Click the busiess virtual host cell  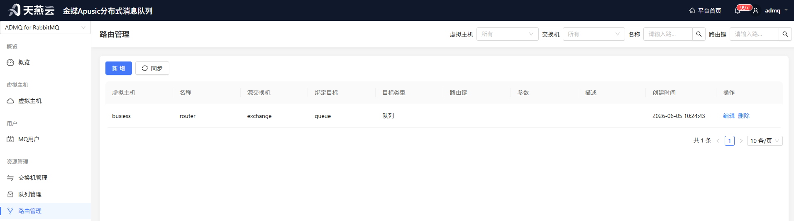pos(121,116)
